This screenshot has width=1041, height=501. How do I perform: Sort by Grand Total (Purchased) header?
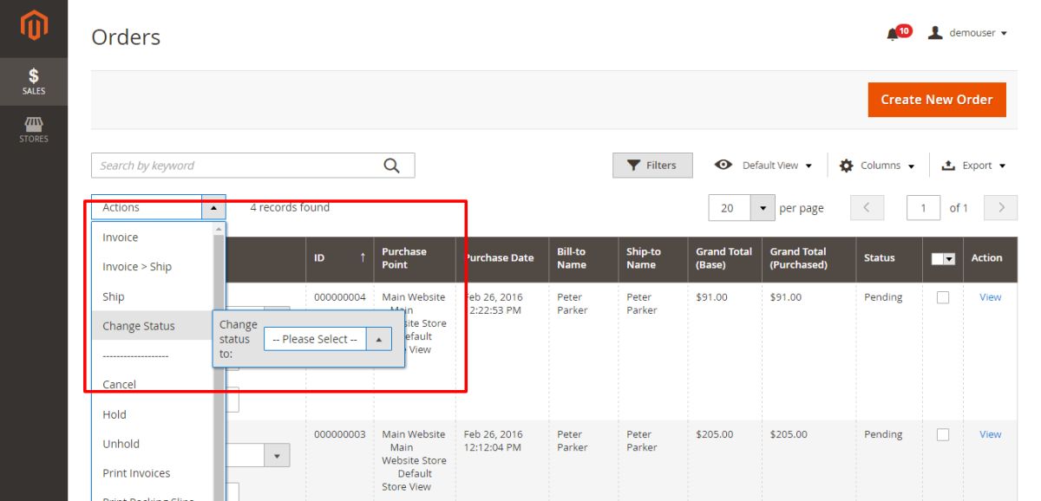click(809, 258)
